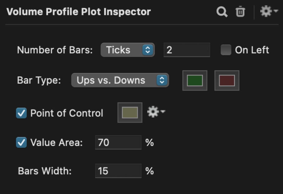Open the Point of Control gear options
Screen dimensions: 283x194
pyautogui.click(x=156, y=112)
